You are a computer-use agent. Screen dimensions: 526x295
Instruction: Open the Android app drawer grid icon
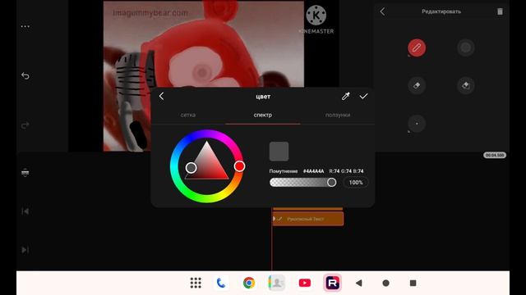click(x=196, y=283)
